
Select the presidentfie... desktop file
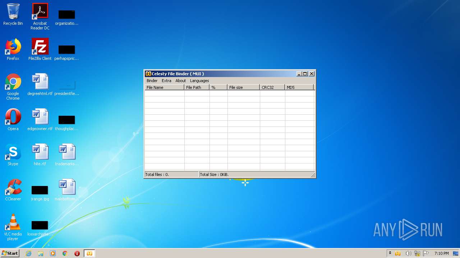(x=67, y=87)
